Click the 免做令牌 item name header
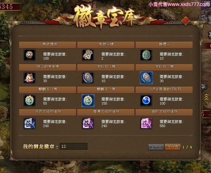The width and height of the screenshot is (211, 173). pos(106,44)
